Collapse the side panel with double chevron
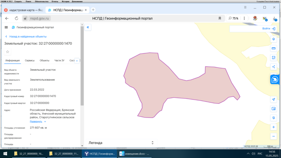 [x=88, y=27]
